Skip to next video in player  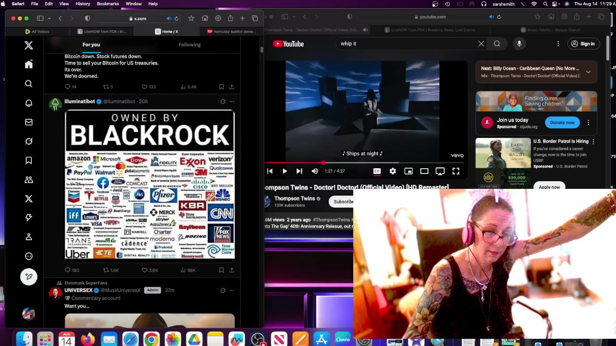[299, 171]
